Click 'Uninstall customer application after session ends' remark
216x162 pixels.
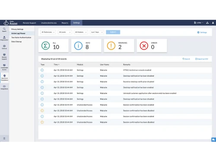(150, 93)
